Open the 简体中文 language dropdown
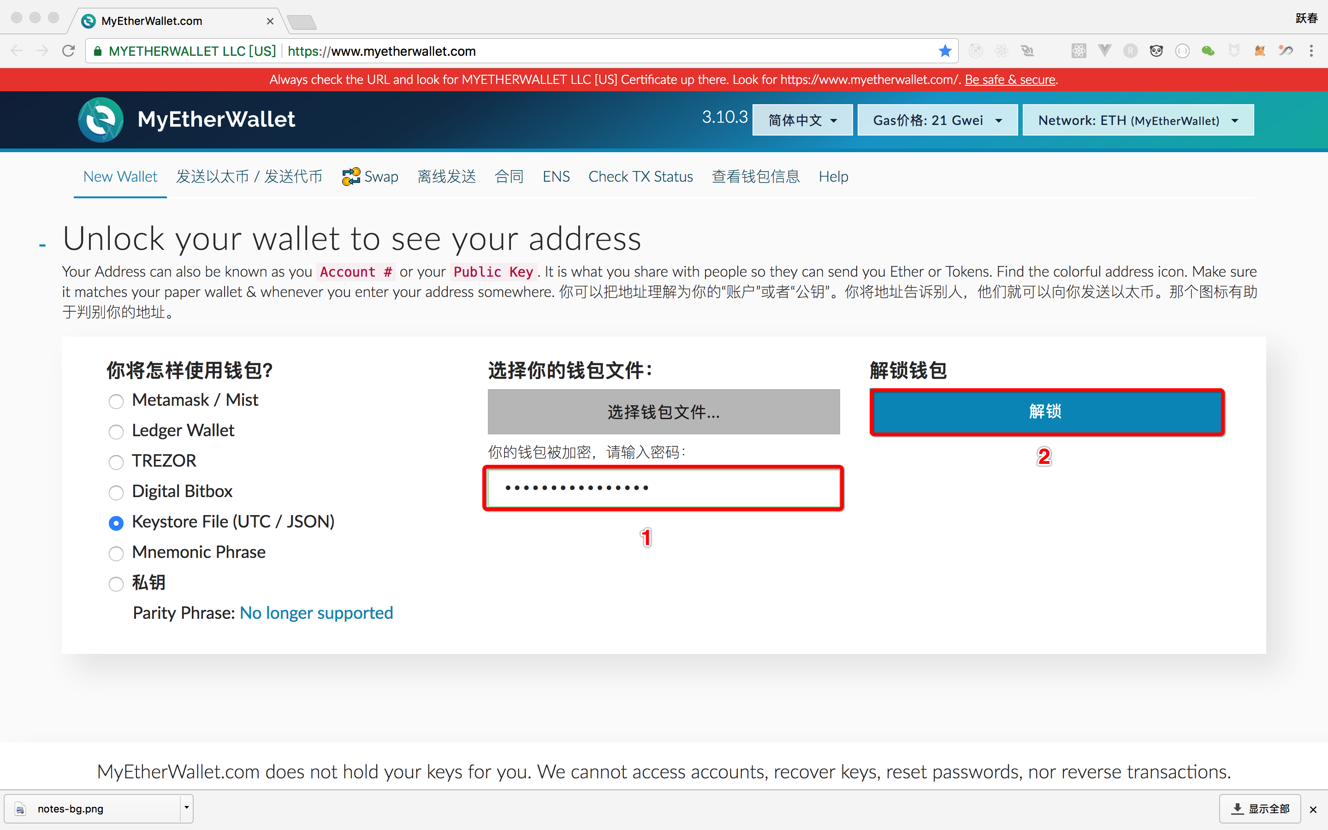 [802, 120]
